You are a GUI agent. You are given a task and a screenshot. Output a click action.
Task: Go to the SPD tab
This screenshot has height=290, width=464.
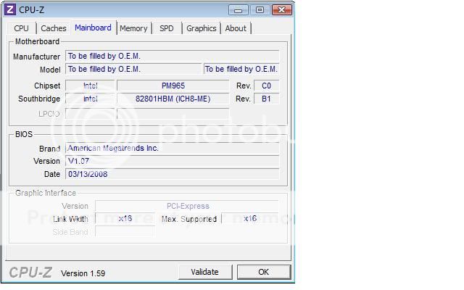[x=167, y=28]
